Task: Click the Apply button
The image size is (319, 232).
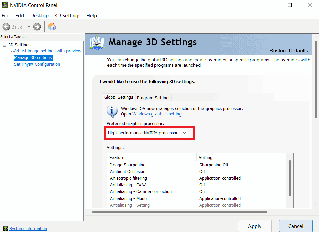Action: (x=255, y=226)
